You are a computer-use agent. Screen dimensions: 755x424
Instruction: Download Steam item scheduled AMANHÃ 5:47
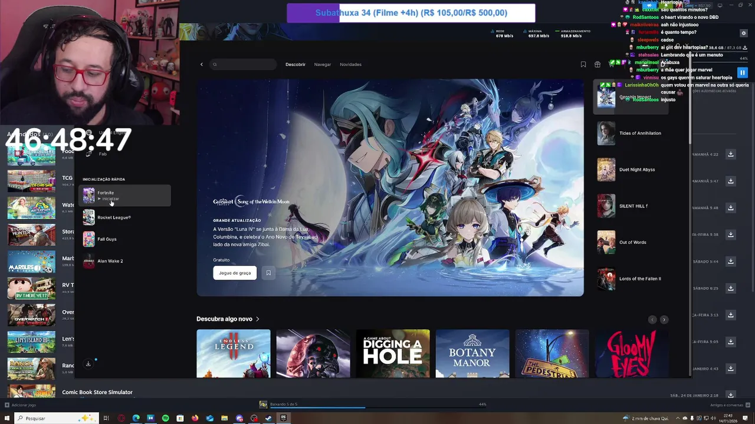click(x=730, y=181)
